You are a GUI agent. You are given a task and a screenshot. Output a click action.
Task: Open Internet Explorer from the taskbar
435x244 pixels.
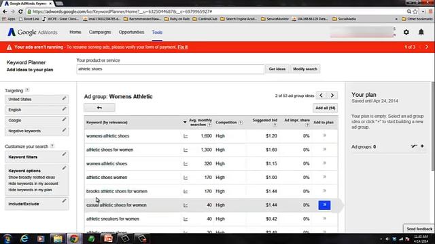pyautogui.click(x=24, y=239)
